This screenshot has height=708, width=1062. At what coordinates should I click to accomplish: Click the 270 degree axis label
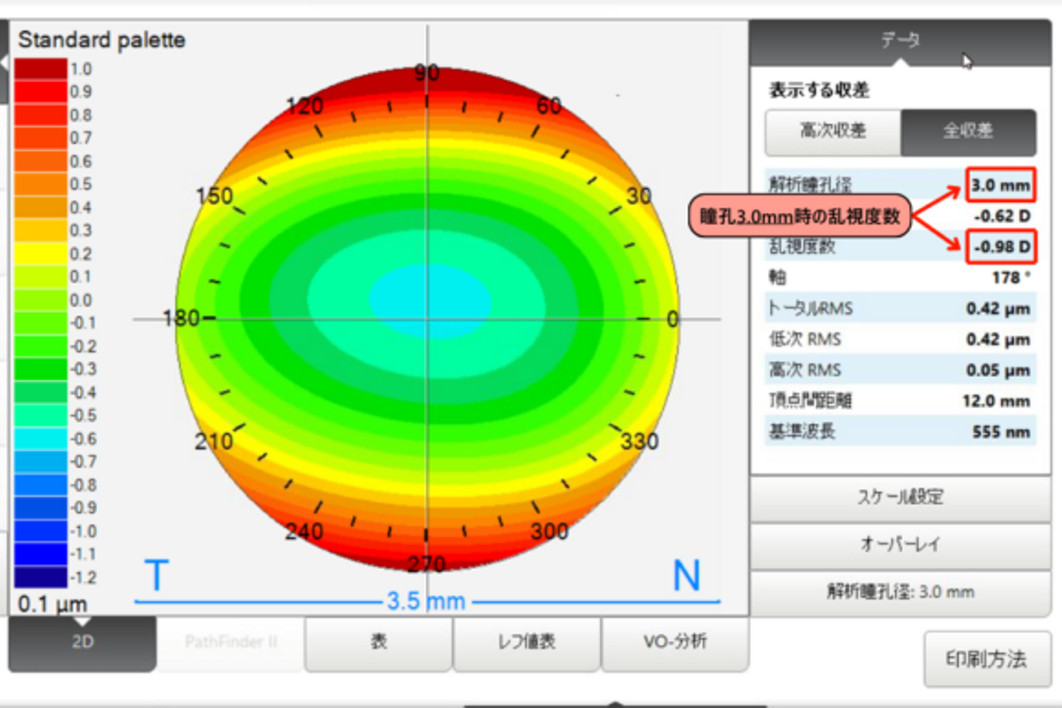427,564
